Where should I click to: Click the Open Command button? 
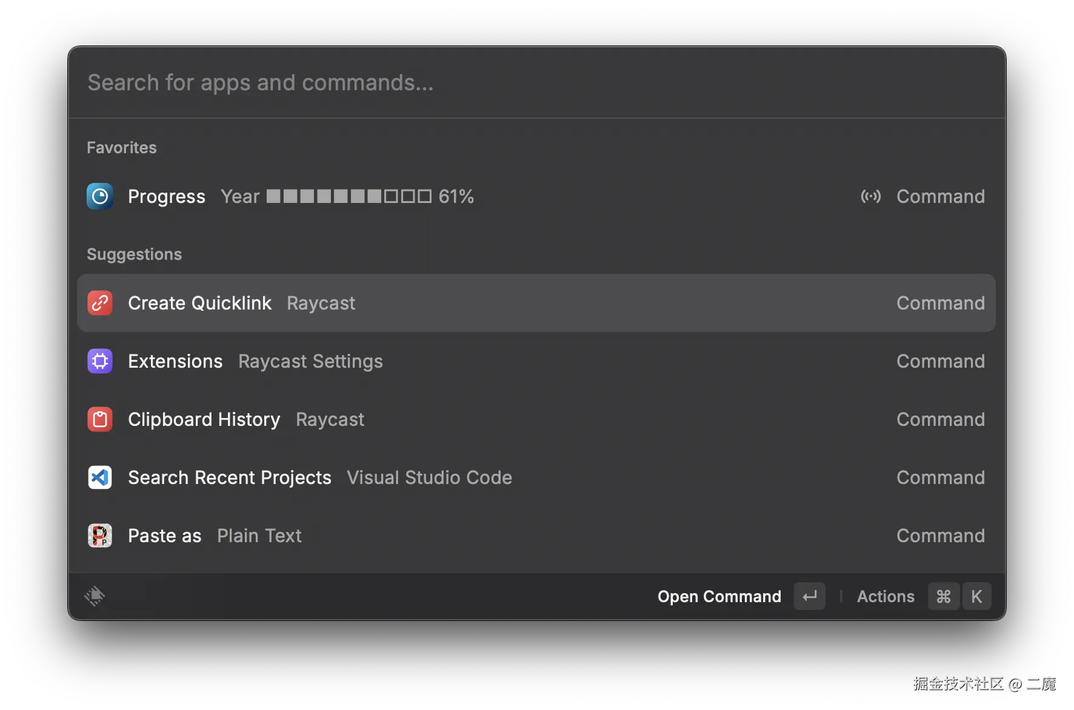click(719, 597)
